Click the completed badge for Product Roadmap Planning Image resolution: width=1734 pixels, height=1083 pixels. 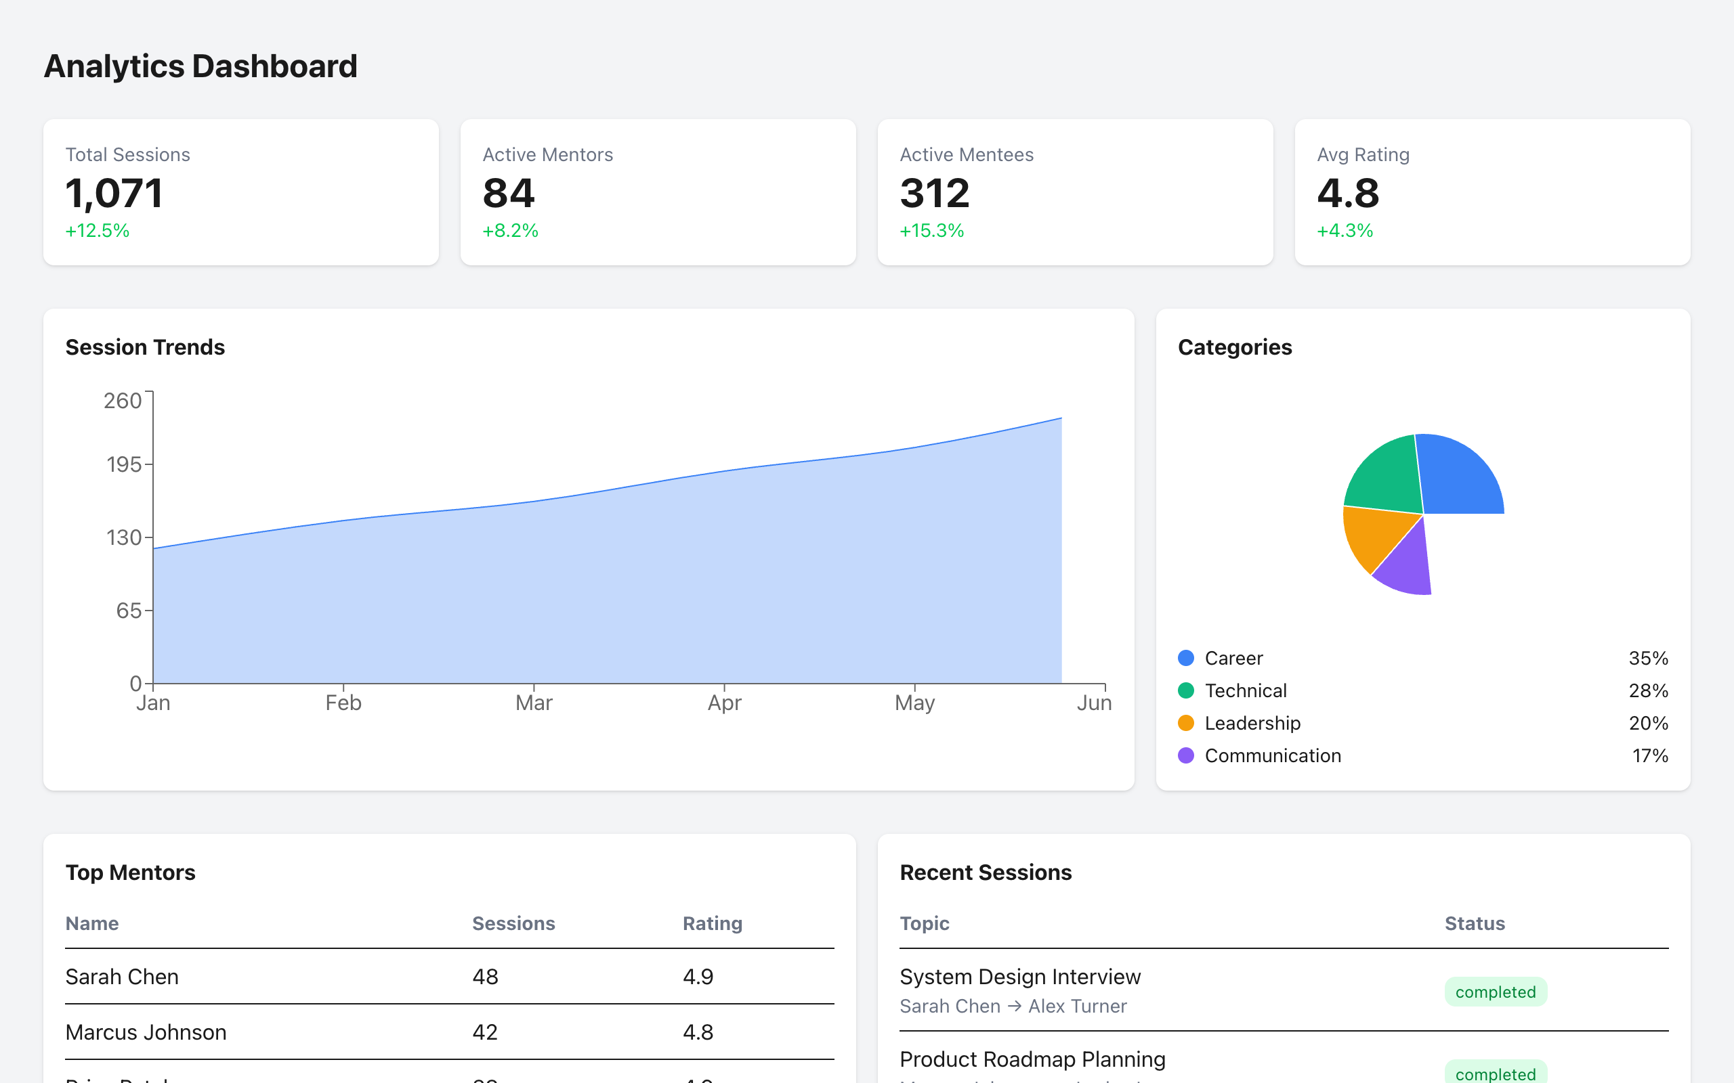[1496, 1073]
